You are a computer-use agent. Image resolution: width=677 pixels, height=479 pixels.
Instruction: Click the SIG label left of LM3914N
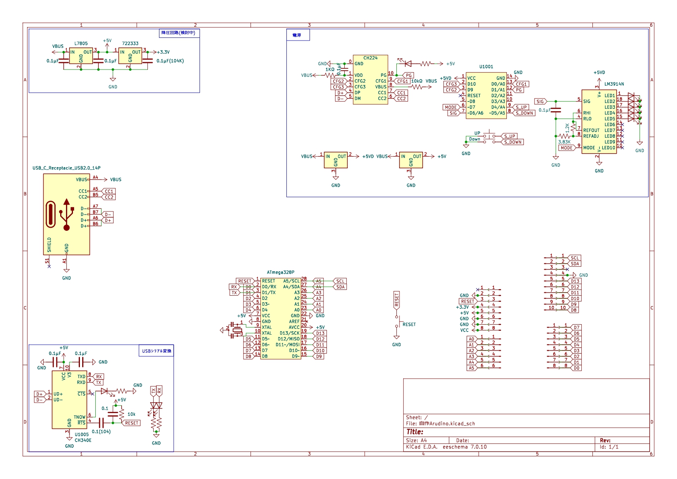click(540, 102)
